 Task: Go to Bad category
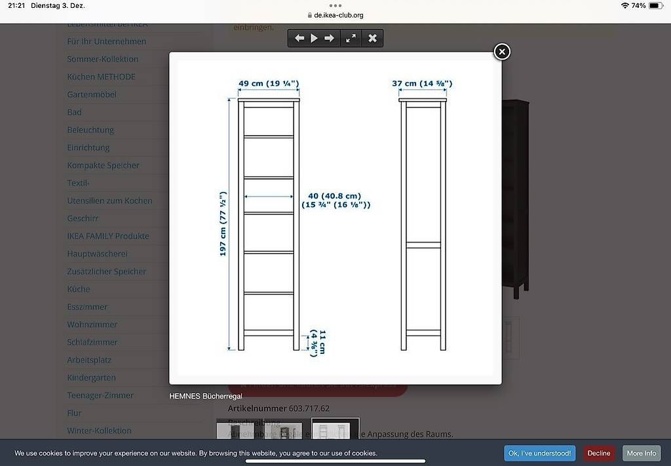74,112
